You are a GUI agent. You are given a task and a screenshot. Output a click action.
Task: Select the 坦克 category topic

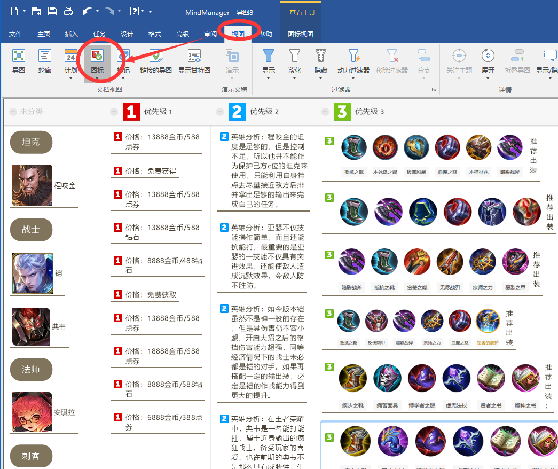(32, 142)
